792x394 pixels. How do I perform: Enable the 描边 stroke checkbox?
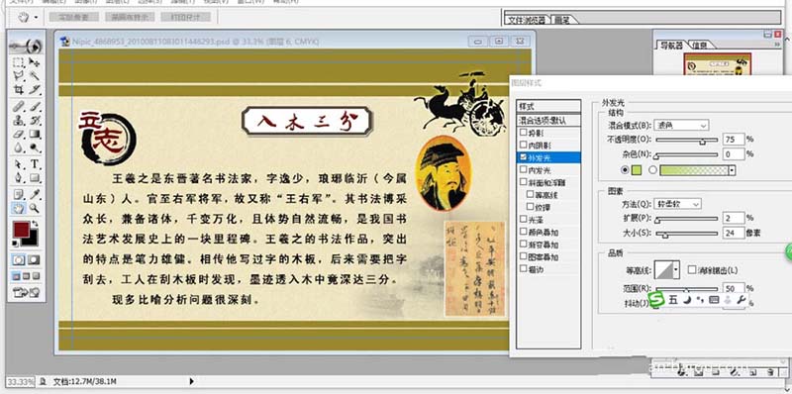tap(524, 269)
